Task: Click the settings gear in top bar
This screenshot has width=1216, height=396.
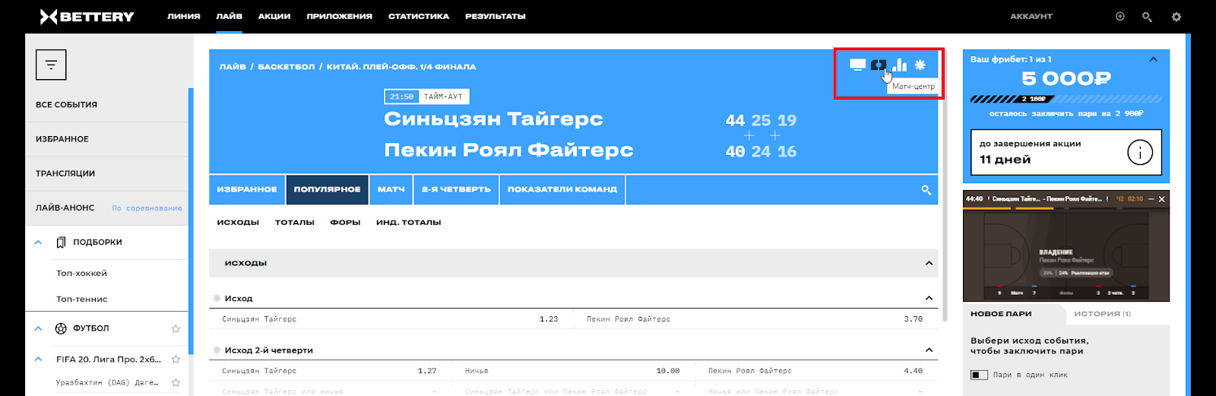Action: coord(1176,17)
